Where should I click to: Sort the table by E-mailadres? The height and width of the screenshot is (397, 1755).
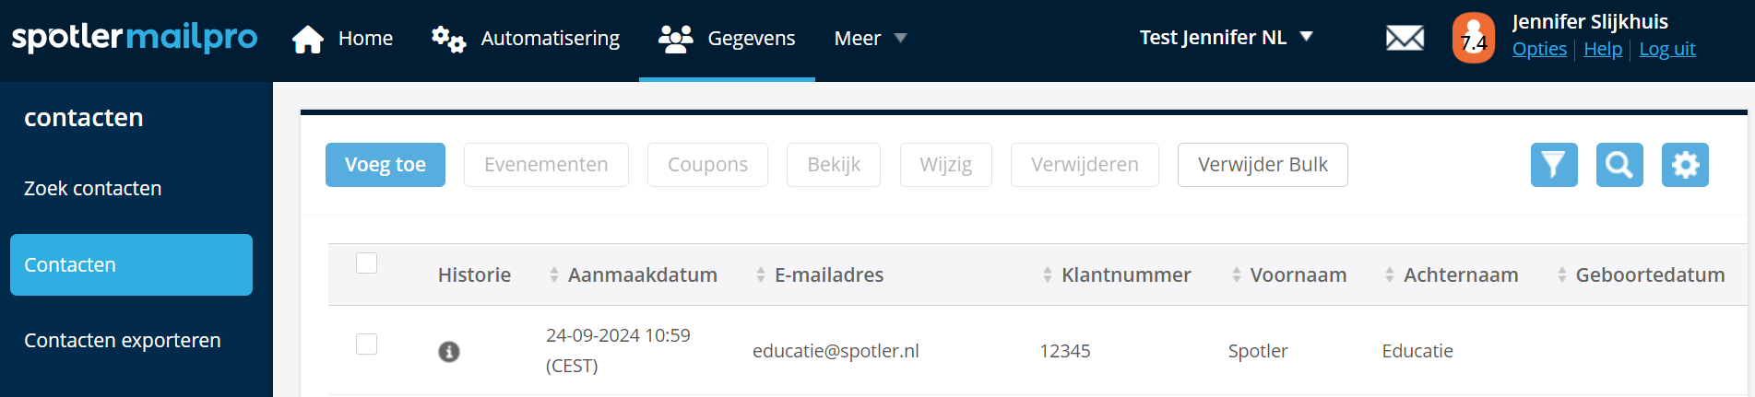(761, 274)
